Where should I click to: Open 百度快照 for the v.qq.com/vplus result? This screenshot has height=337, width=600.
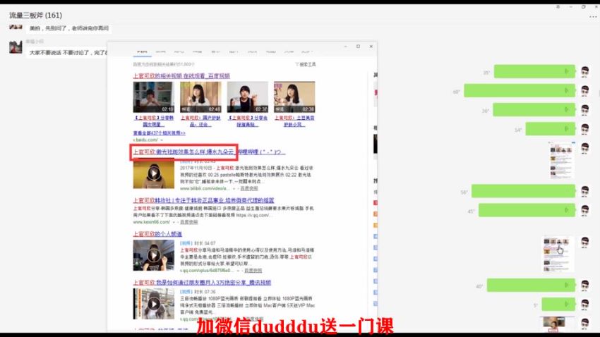[x=253, y=271]
